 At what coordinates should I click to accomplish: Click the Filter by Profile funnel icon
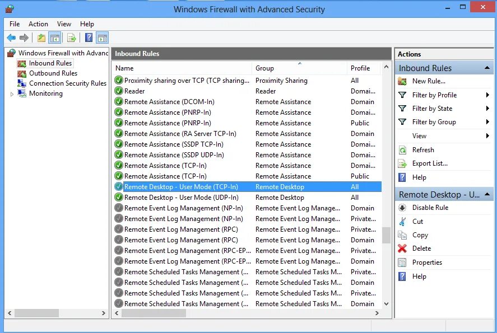[x=402, y=95]
